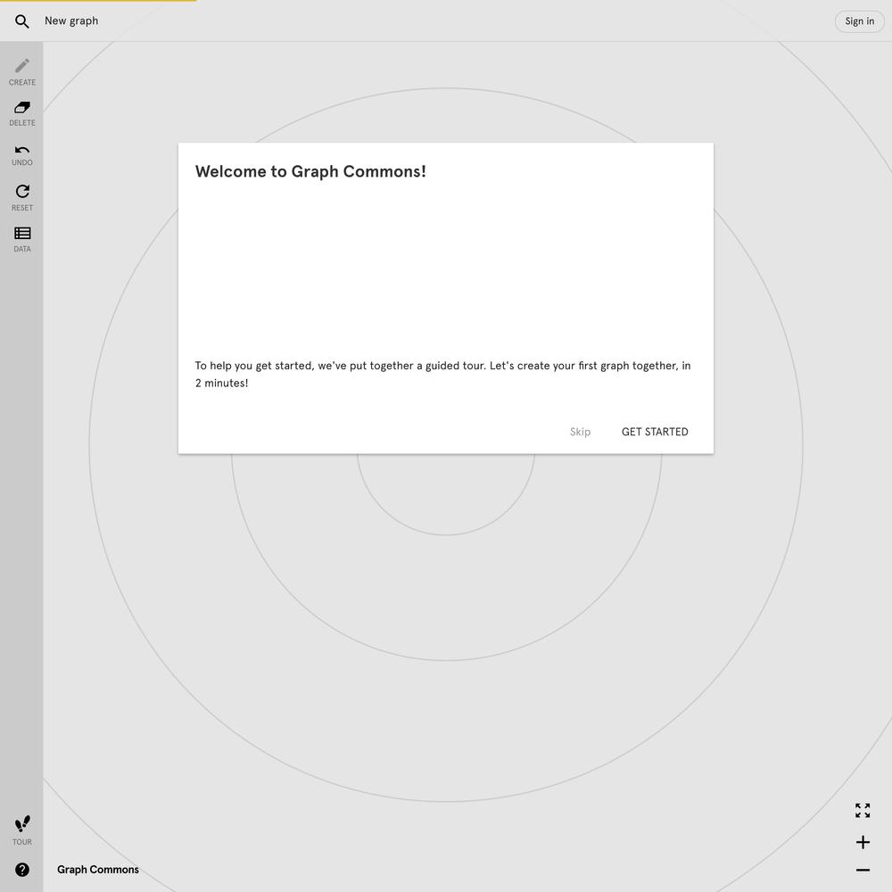Screen dimensions: 892x892
Task: Open the Data table view
Action: (22, 239)
